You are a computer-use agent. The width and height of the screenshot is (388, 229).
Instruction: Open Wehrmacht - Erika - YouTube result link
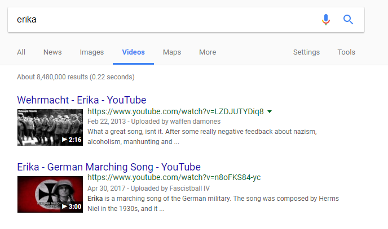click(82, 100)
